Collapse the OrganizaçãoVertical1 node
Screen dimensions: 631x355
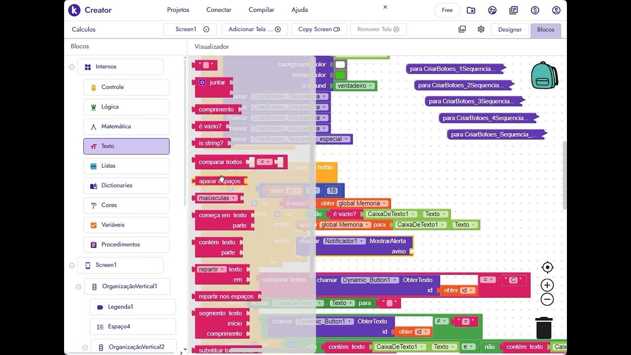pyautogui.click(x=78, y=286)
